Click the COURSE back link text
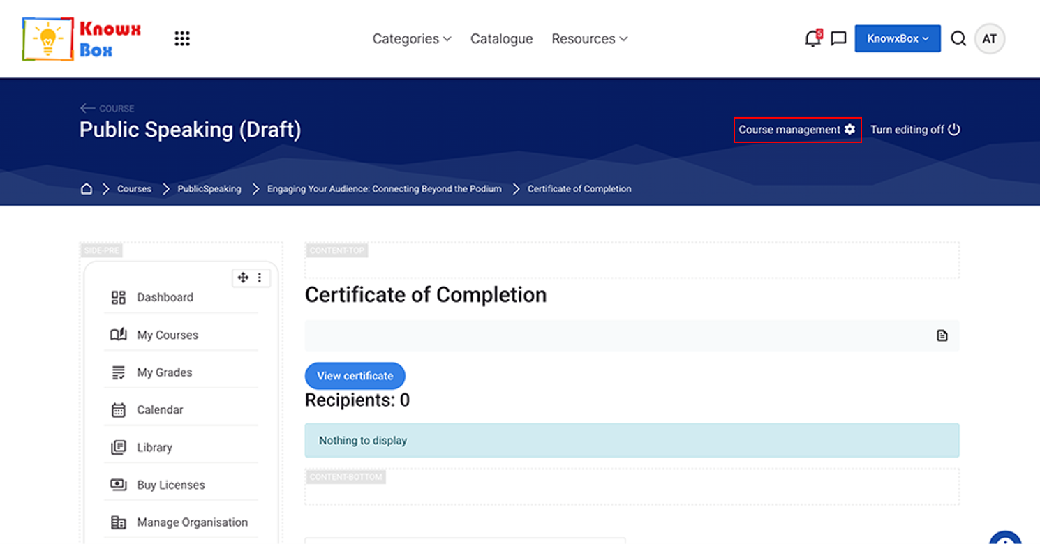 (x=117, y=109)
